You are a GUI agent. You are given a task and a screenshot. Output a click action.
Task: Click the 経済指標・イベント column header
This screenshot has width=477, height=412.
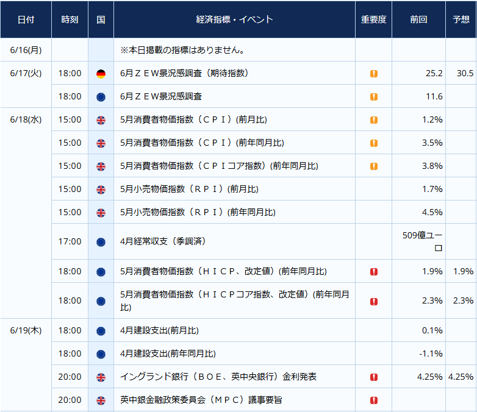[x=234, y=20]
